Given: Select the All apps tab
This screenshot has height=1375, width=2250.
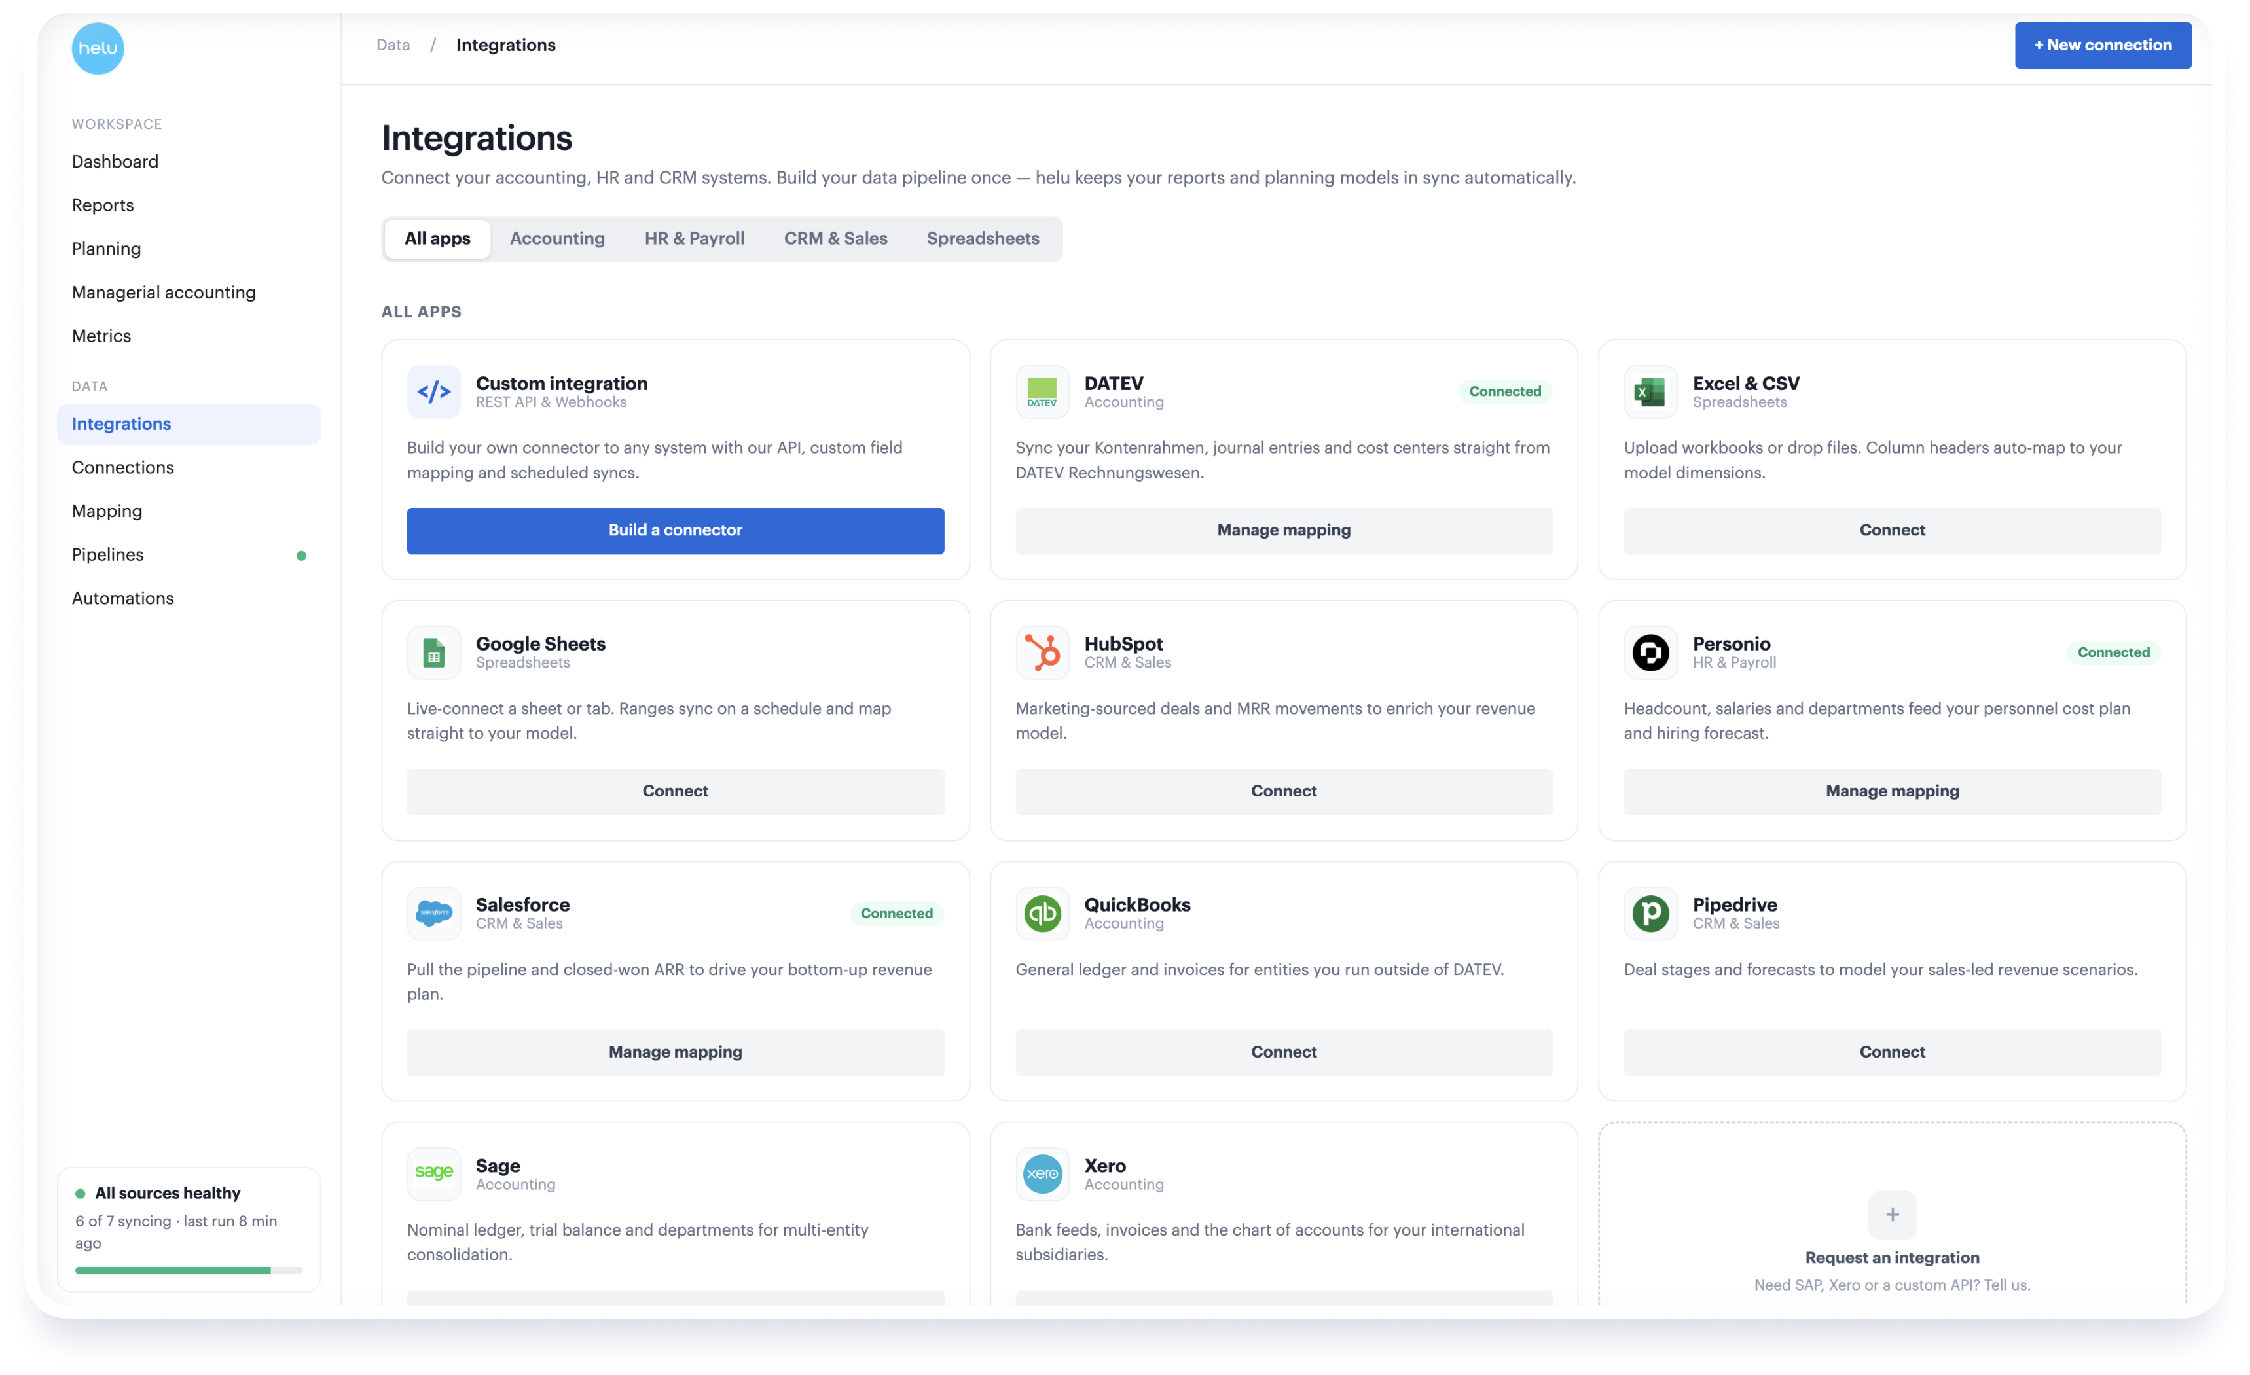Looking at the screenshot, I should pyautogui.click(x=437, y=238).
